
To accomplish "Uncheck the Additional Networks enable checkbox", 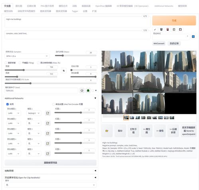I will coord(8,104).
